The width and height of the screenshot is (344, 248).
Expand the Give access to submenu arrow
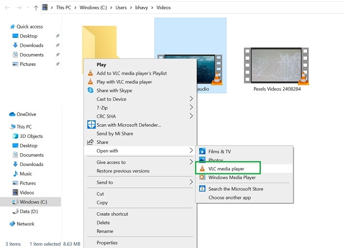(191, 162)
